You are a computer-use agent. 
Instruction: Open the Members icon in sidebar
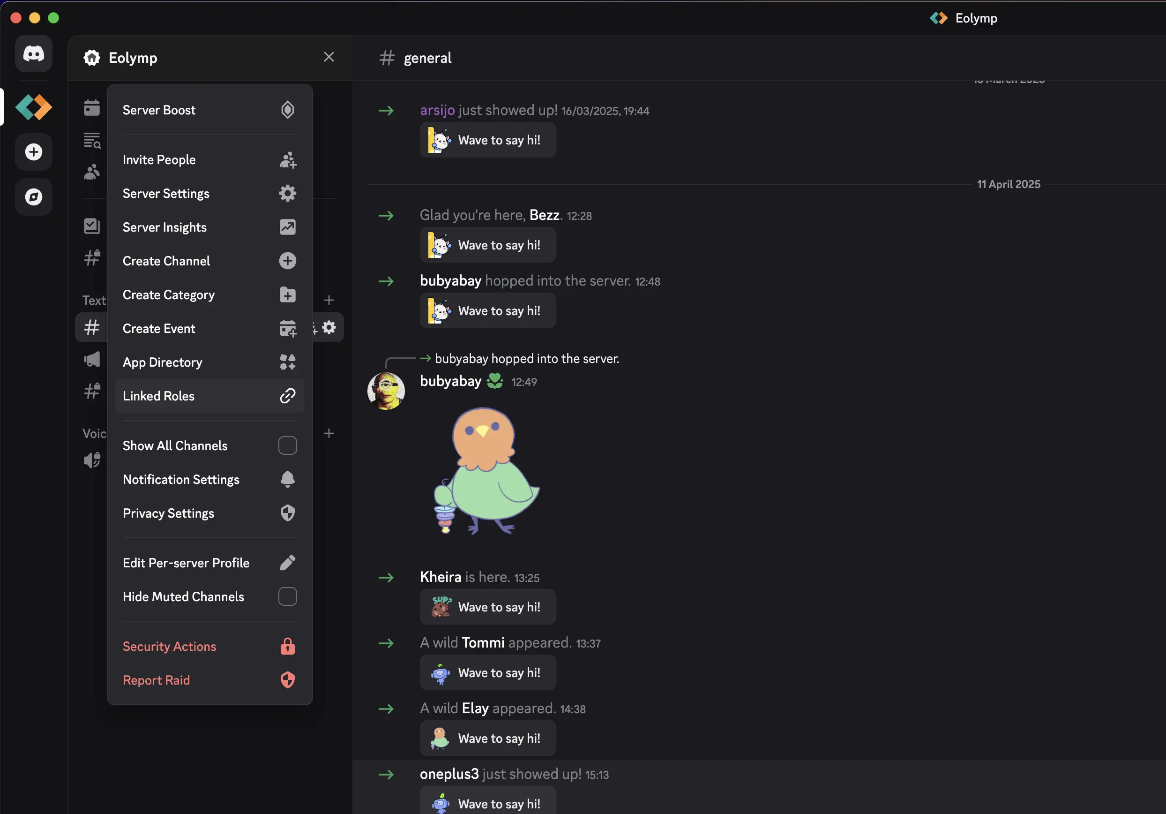coord(92,172)
